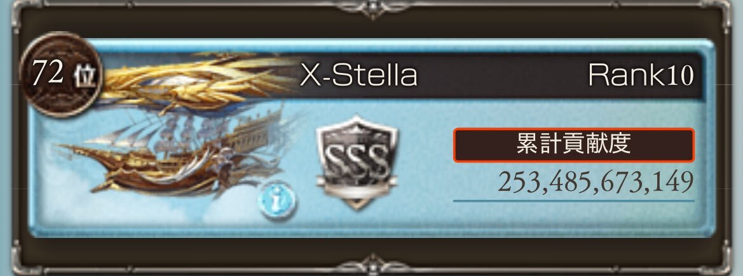This screenshot has width=743, height=276.
Task: Click the number 72 in the medallion
Action: click(x=48, y=74)
